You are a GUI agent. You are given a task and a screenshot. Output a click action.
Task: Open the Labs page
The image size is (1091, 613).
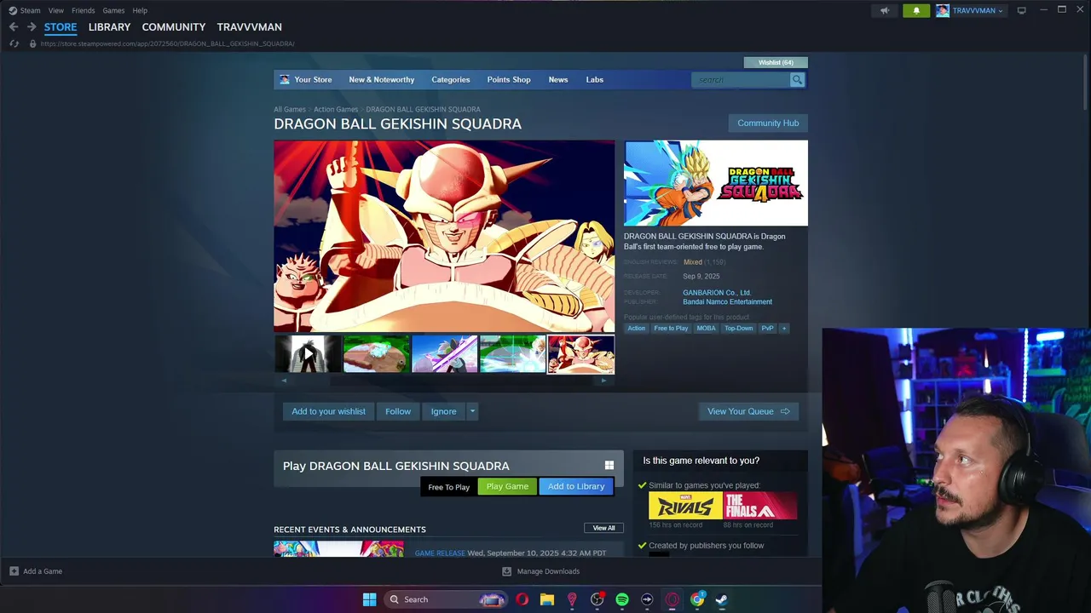(595, 80)
